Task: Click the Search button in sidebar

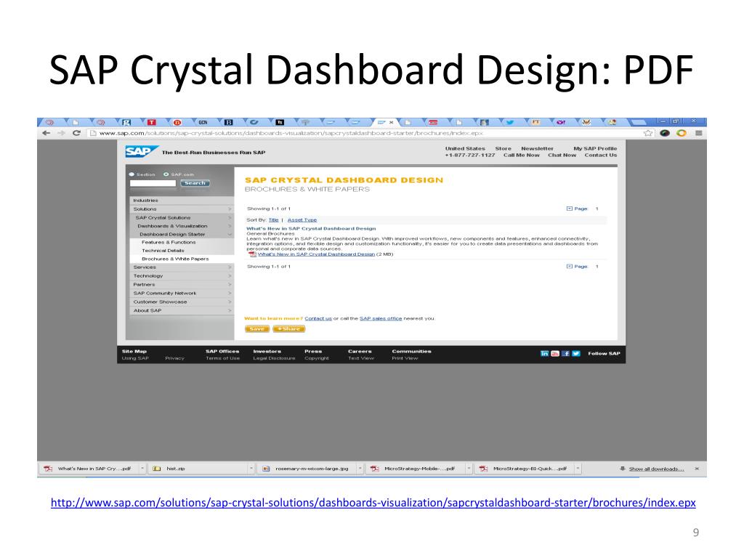Action: click(195, 183)
